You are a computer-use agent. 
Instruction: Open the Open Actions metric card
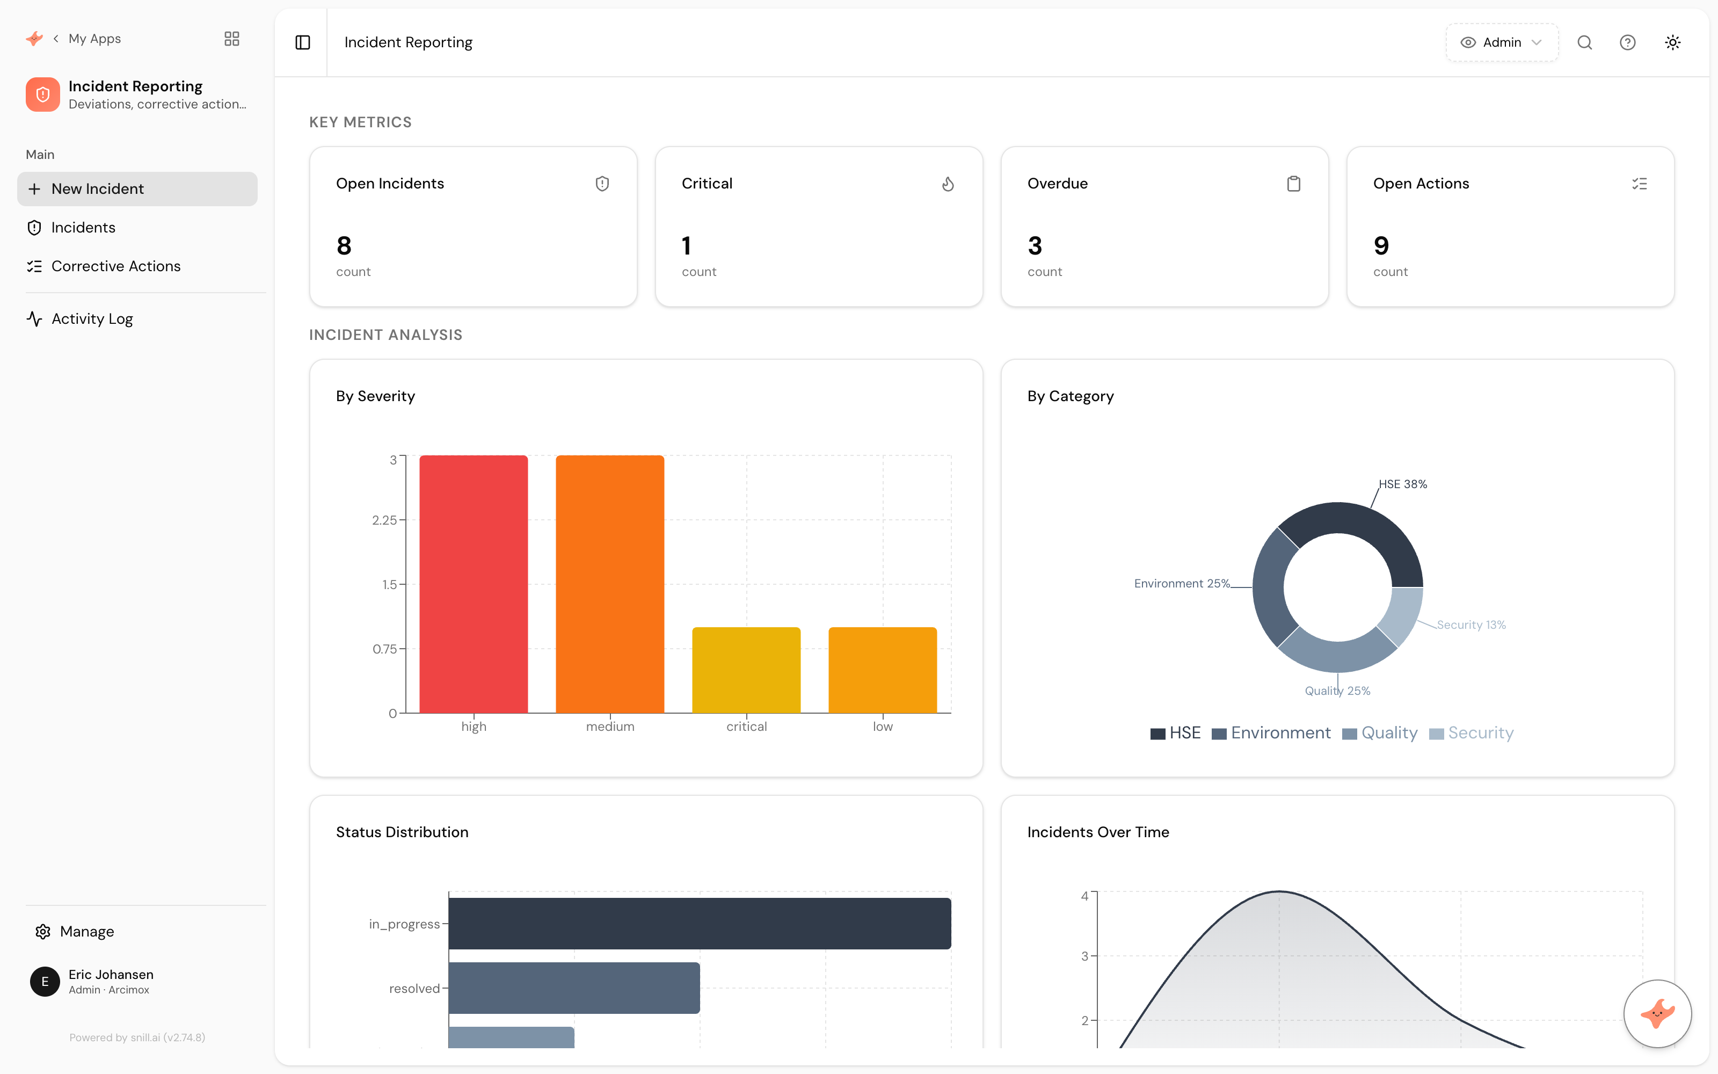1511,227
